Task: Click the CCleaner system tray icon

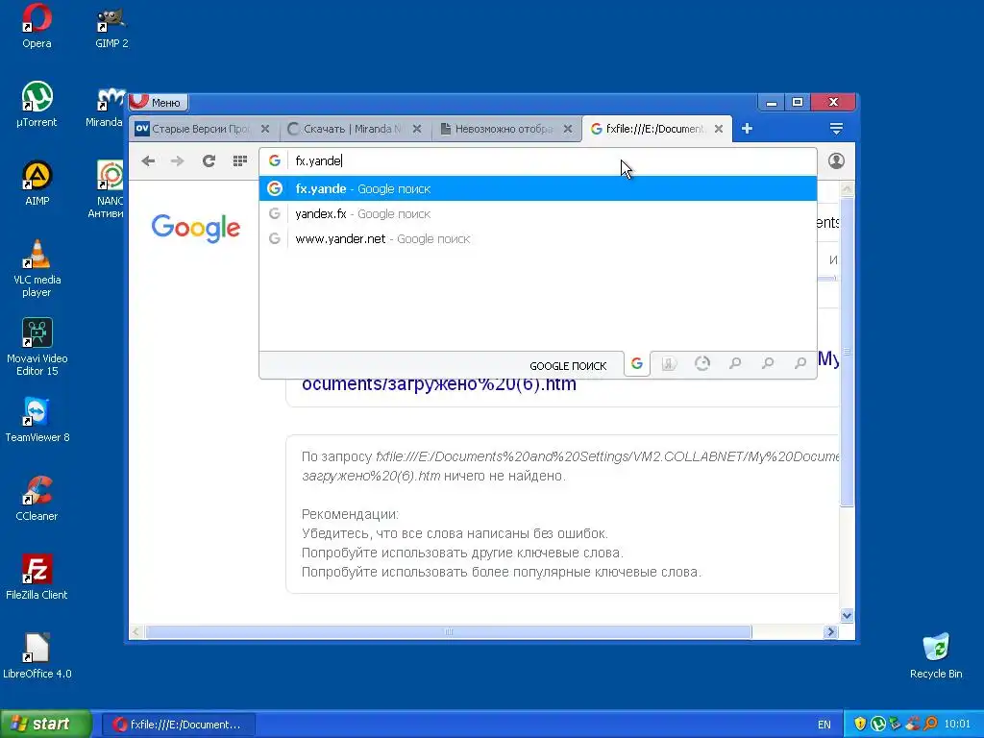Action: [x=913, y=724]
